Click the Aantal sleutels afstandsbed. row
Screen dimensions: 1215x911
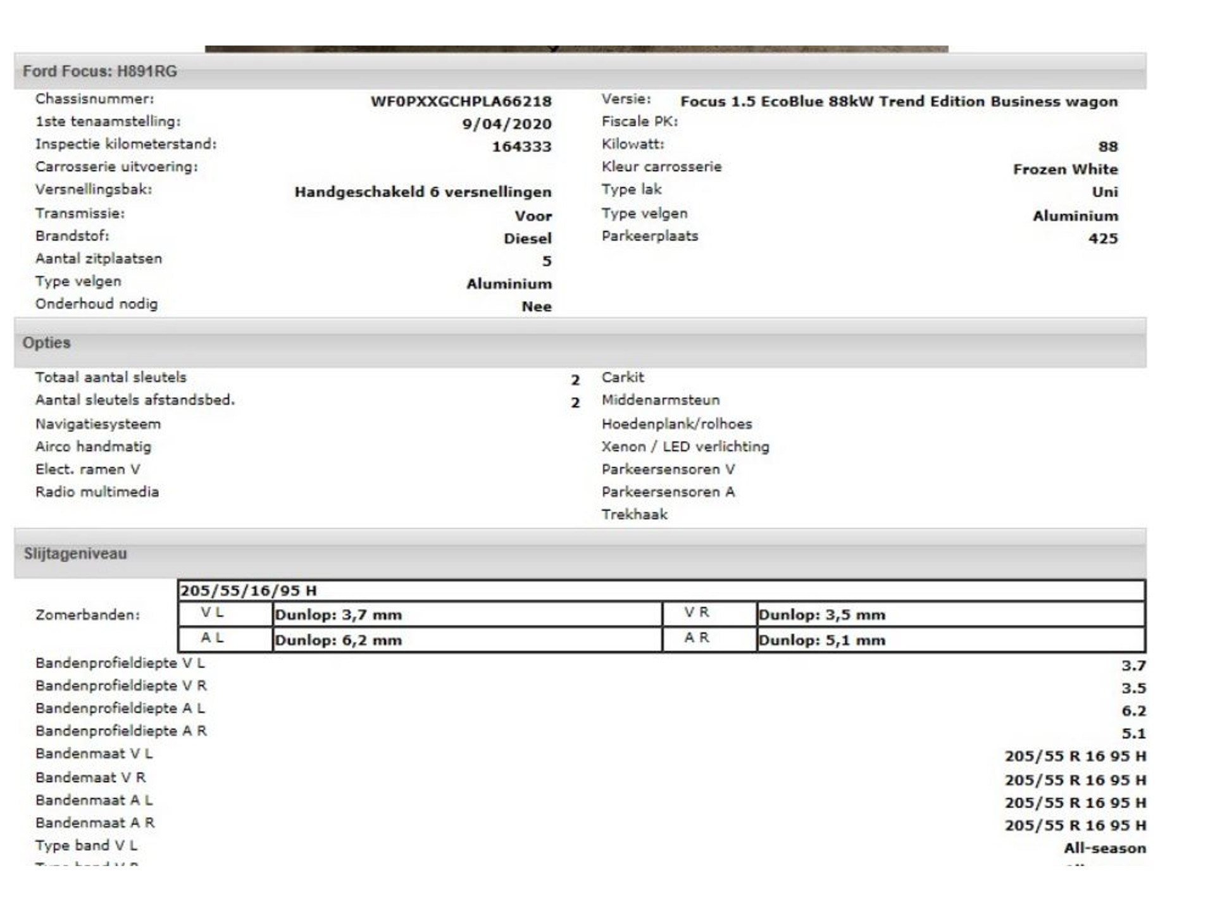[308, 400]
